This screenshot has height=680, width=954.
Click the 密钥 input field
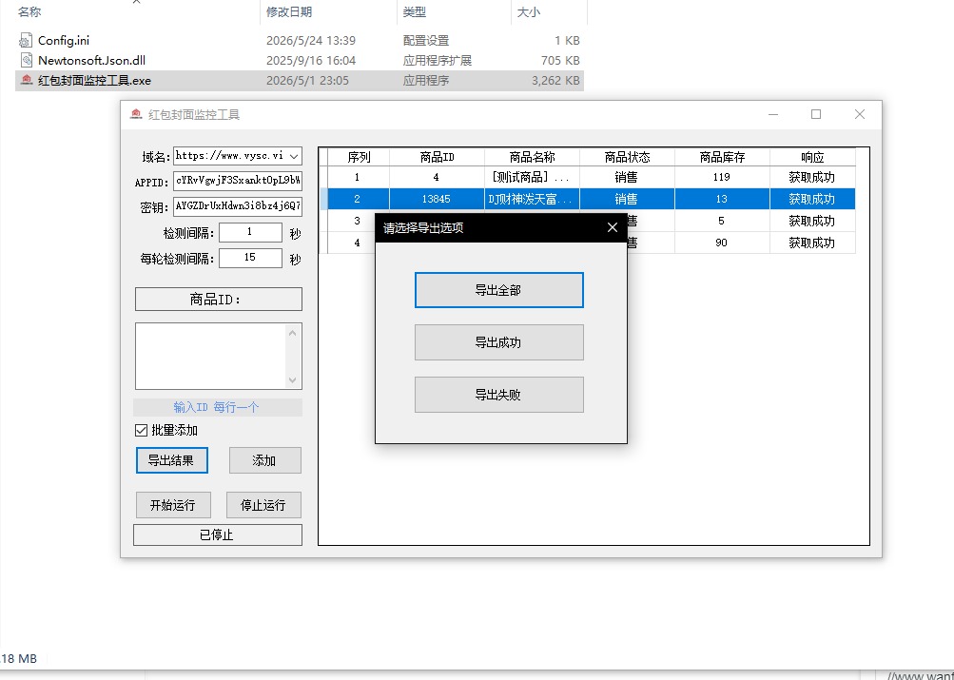click(237, 206)
